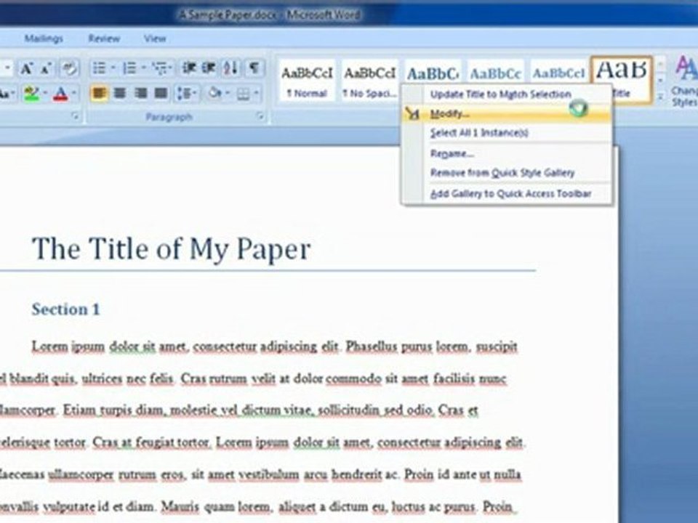Expand the Shading dropdown arrow

(x=228, y=94)
